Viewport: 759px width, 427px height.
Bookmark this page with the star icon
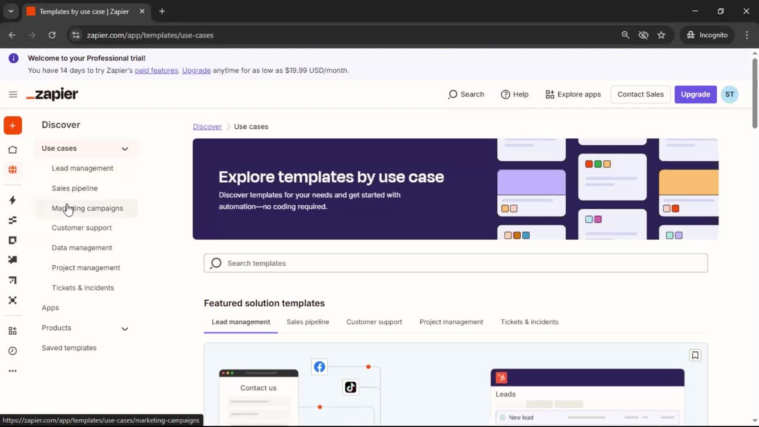661,35
